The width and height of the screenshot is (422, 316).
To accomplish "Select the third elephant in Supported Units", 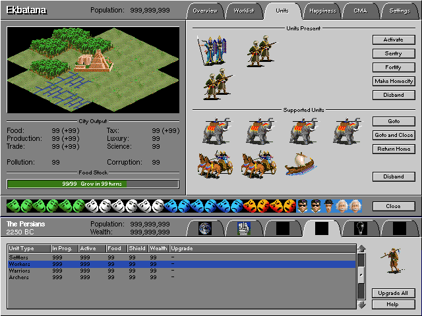I will pyautogui.click(x=304, y=131).
